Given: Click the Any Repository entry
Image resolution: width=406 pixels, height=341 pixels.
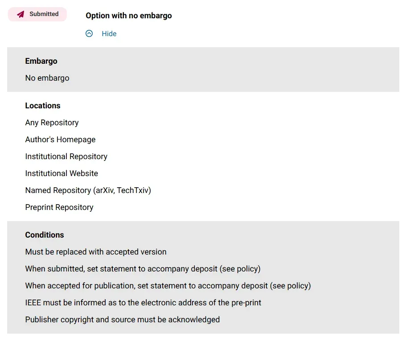Looking at the screenshot, I should click(x=52, y=123).
